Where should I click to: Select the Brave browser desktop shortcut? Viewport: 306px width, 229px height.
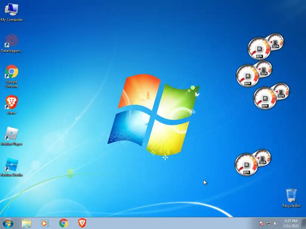[12, 105]
